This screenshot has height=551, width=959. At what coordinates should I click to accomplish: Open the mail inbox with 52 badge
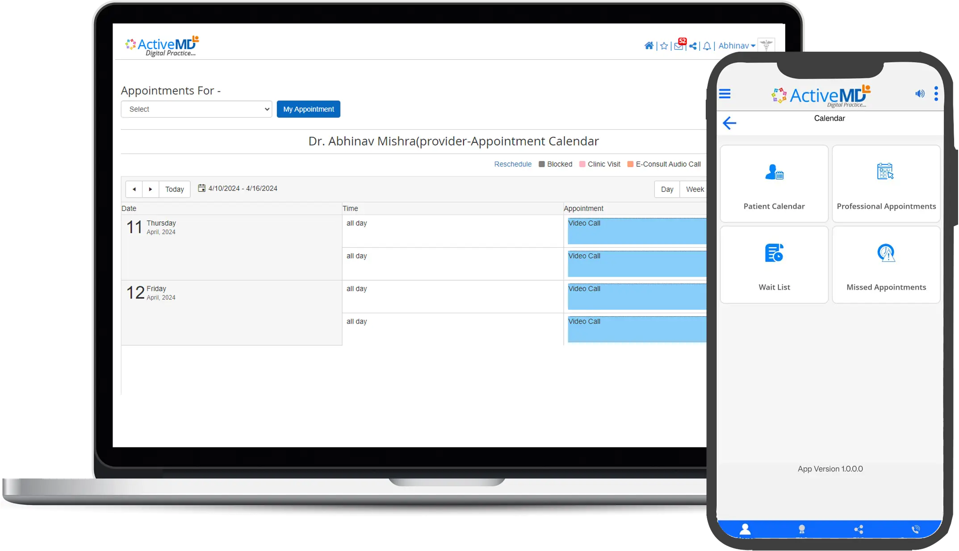[679, 45]
